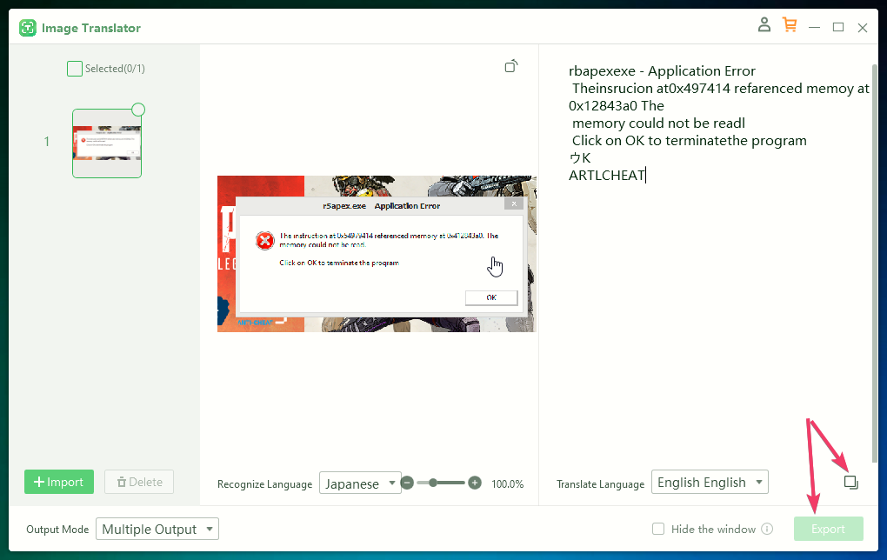Click the green Import button
Image resolution: width=887 pixels, height=560 pixels.
point(59,482)
